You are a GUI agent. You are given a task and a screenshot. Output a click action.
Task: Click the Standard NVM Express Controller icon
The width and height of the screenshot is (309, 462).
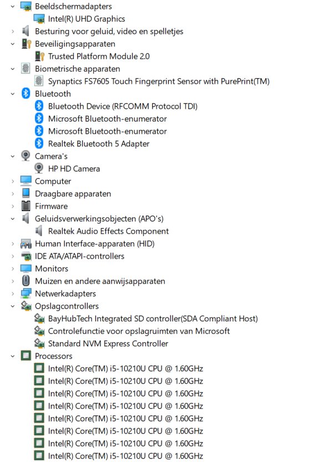pos(39,343)
